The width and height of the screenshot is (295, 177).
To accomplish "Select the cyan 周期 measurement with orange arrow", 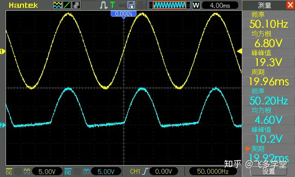I will pos(268,154).
